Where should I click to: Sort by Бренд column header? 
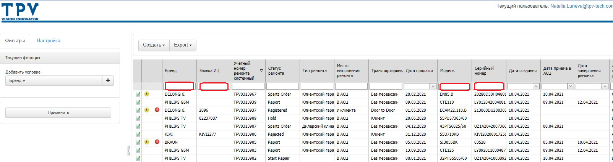pyautogui.click(x=179, y=71)
